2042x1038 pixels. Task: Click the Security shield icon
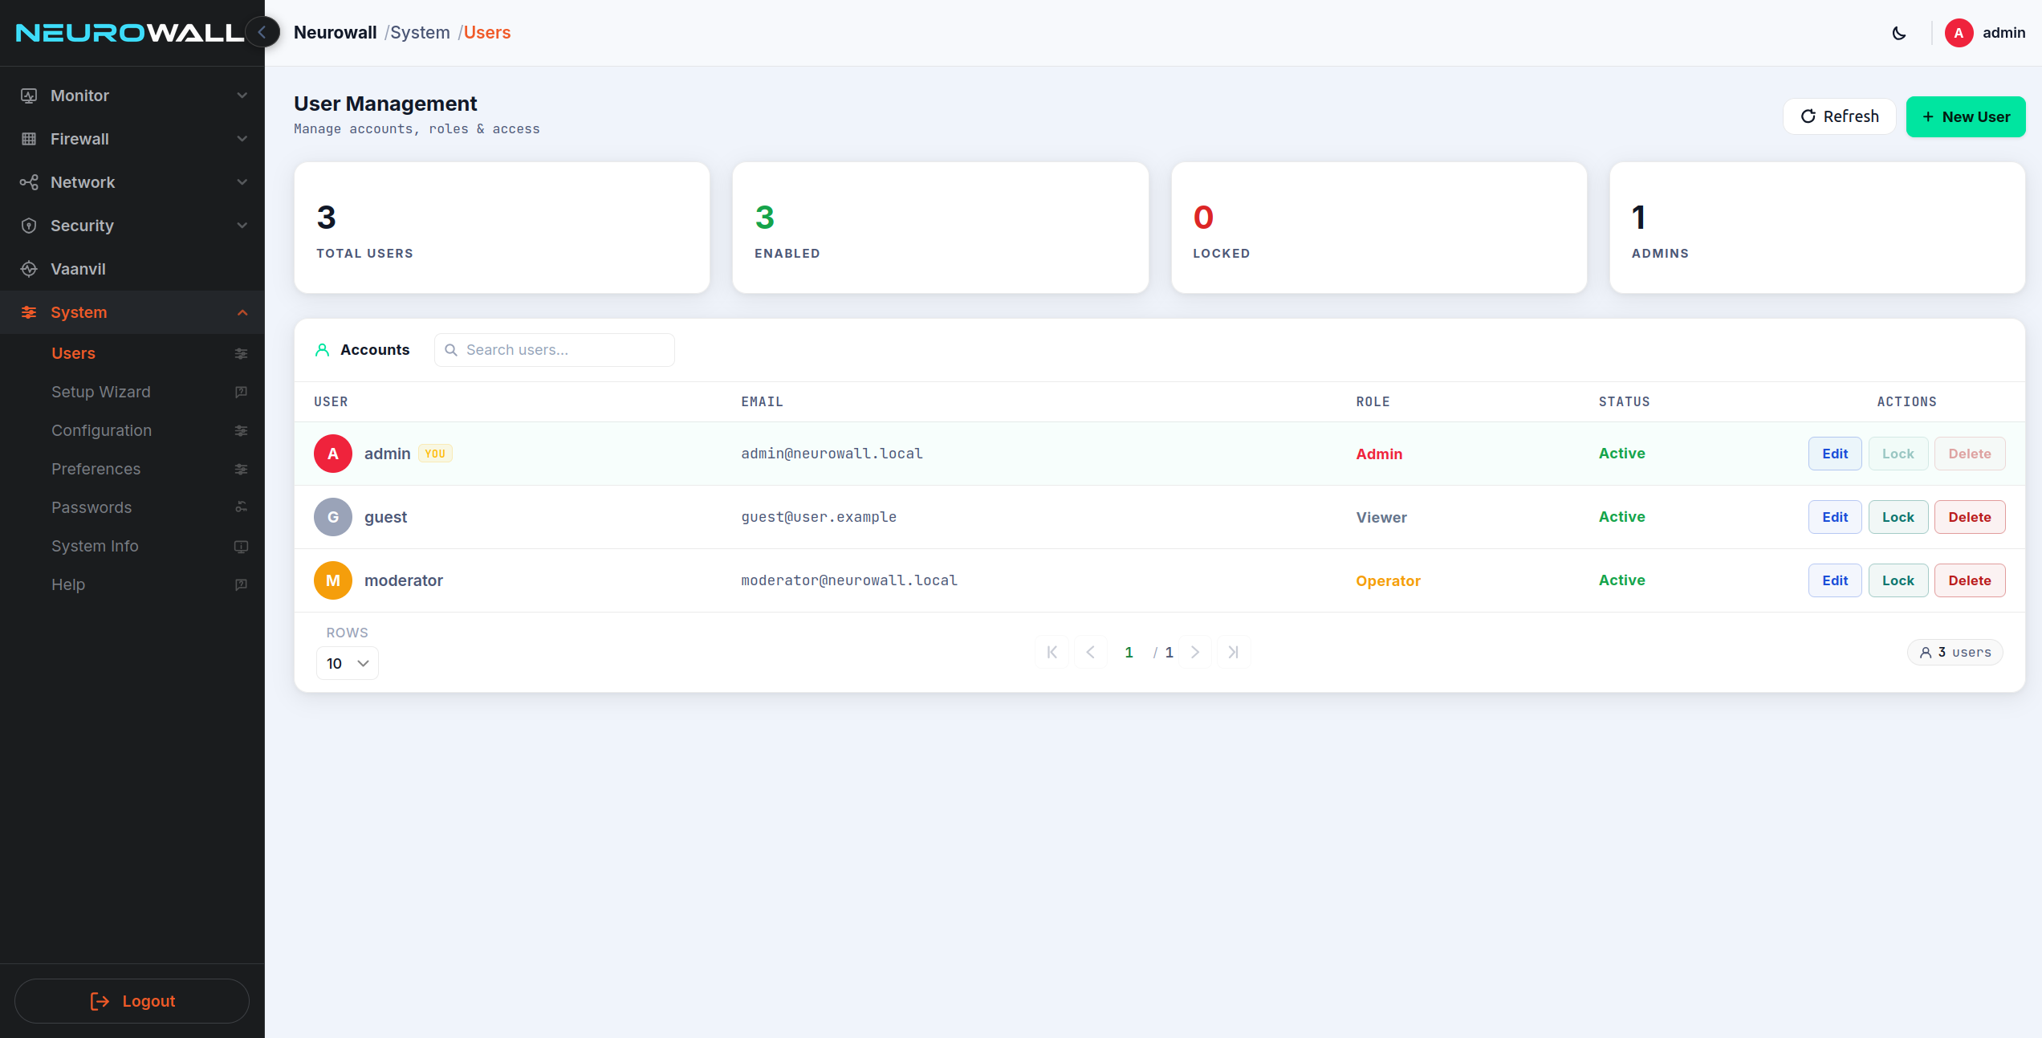pos(29,226)
